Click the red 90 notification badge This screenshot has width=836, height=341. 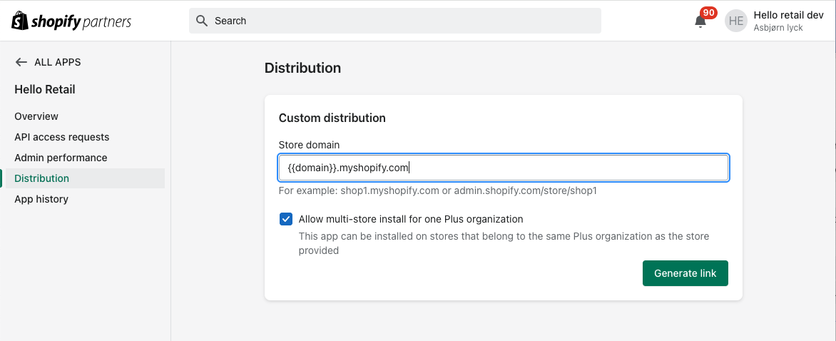coord(708,13)
